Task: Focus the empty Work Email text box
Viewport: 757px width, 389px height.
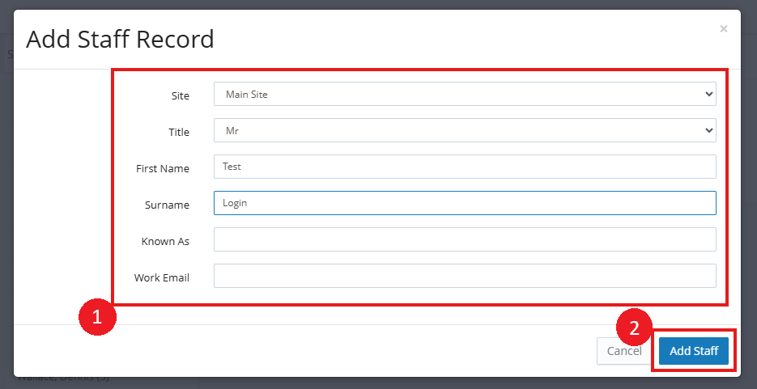Action: pos(465,276)
